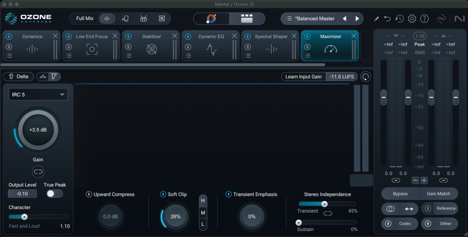The width and height of the screenshot is (468, 237).
Task: Remove the Dynamics module with X
Action: (x=55, y=36)
